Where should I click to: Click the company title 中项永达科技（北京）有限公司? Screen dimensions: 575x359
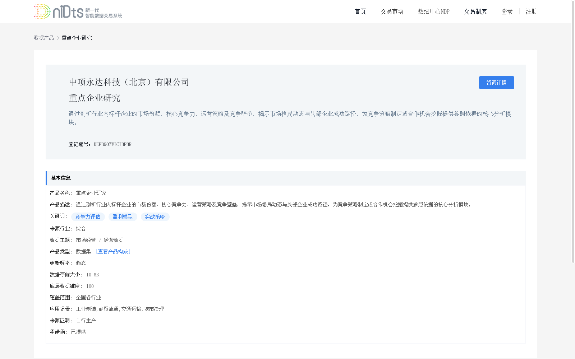pyautogui.click(x=129, y=82)
